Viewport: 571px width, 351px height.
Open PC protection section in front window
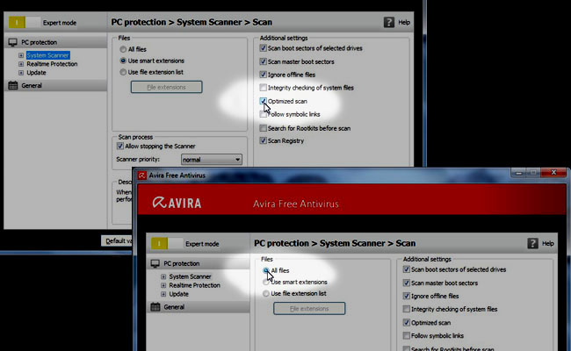click(x=199, y=264)
